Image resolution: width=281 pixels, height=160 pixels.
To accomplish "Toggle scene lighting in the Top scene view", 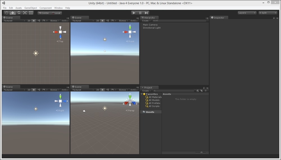I will [34, 21].
